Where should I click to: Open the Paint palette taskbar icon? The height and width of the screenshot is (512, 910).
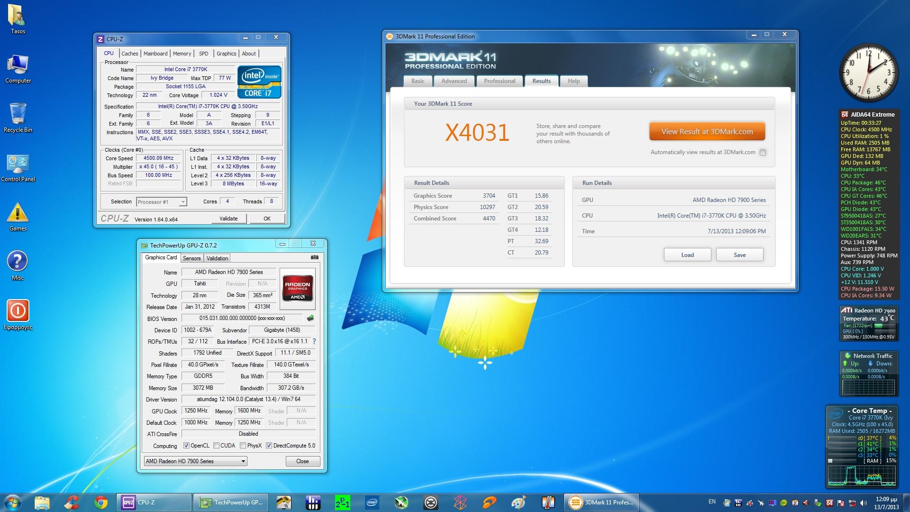(x=519, y=503)
